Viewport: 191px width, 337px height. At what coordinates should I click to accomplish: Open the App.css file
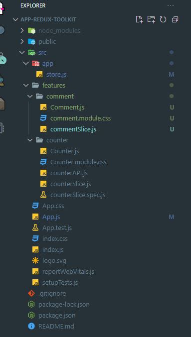[53, 206]
